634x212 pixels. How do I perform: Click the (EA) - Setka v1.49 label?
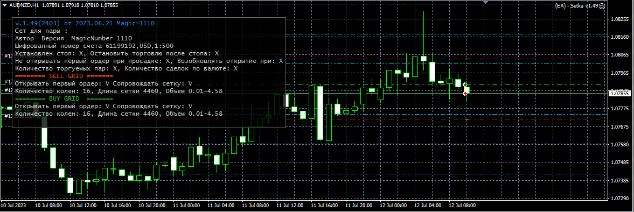576,6
